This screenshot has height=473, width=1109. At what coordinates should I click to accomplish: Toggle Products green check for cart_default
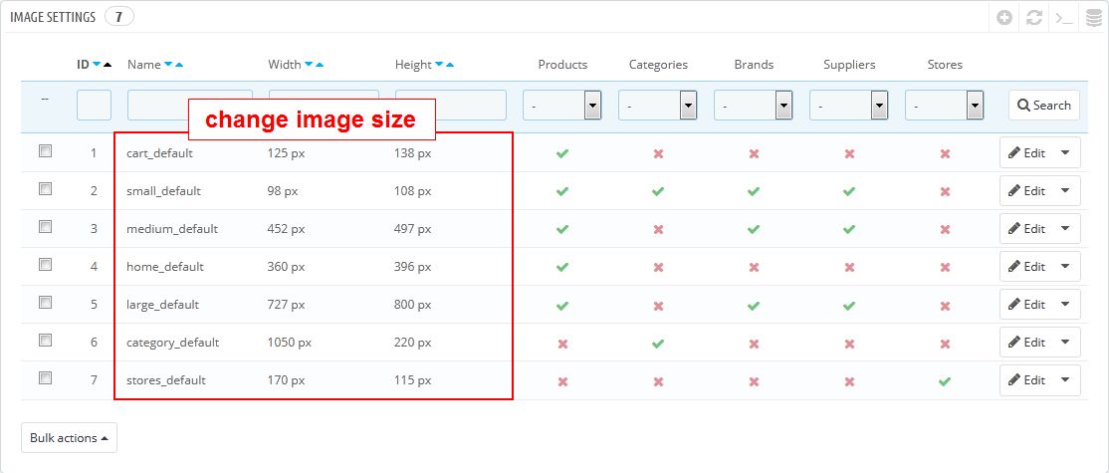(562, 153)
